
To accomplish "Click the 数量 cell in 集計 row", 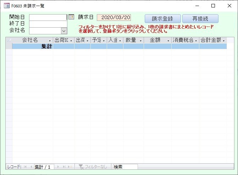I will coord(133,46).
